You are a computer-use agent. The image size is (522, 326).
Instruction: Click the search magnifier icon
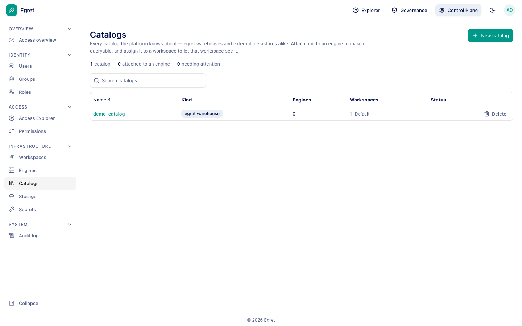pos(96,80)
